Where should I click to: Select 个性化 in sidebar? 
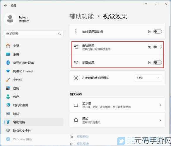34,80
